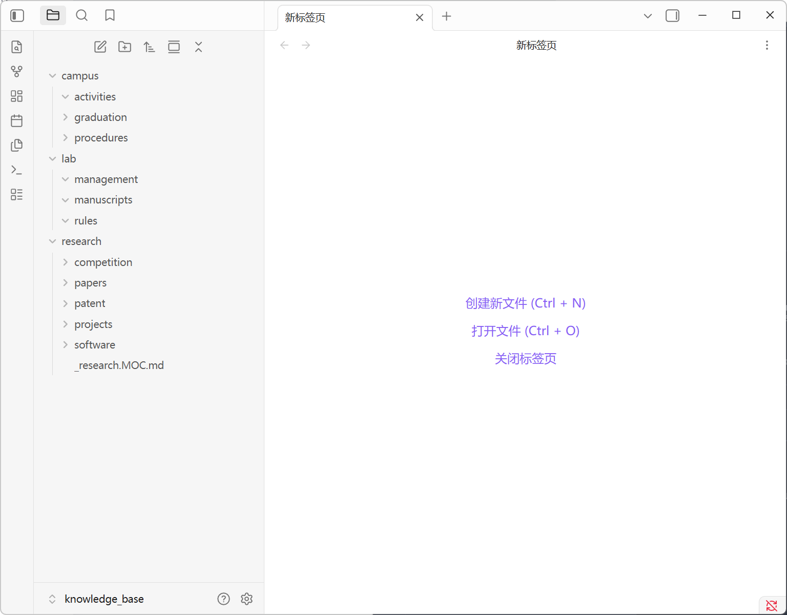Create a new note from explorer toolbar
This screenshot has width=787, height=615.
tap(100, 47)
